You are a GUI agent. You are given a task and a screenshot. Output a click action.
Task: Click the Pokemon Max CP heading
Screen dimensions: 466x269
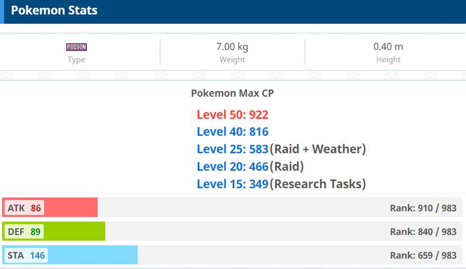[232, 93]
